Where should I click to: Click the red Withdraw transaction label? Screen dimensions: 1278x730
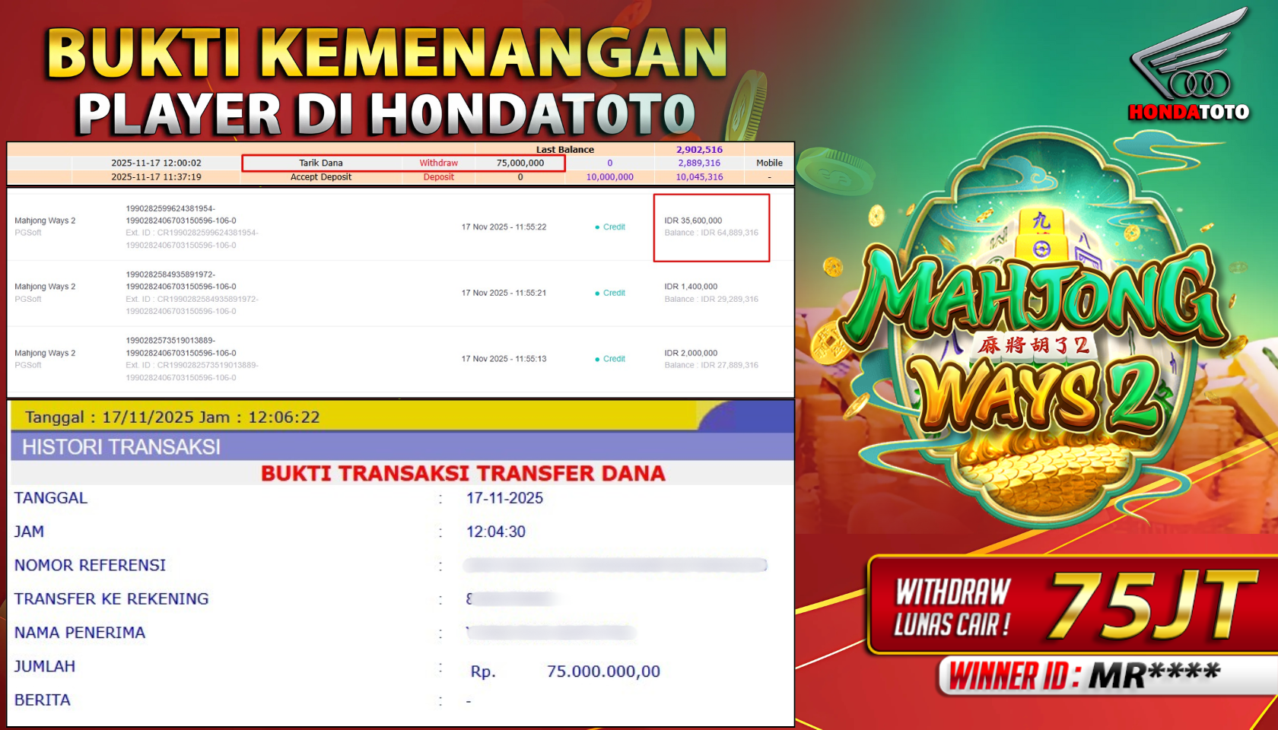point(439,163)
